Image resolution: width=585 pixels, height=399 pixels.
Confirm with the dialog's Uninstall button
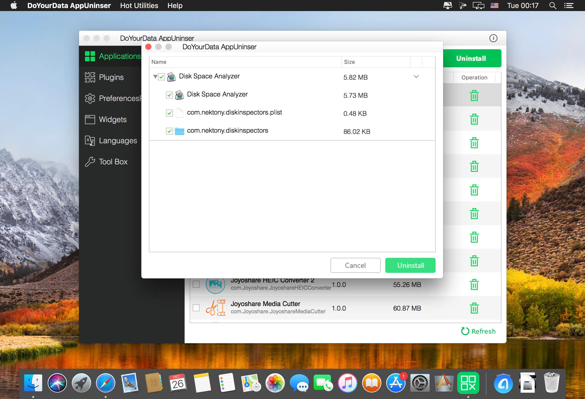click(410, 265)
